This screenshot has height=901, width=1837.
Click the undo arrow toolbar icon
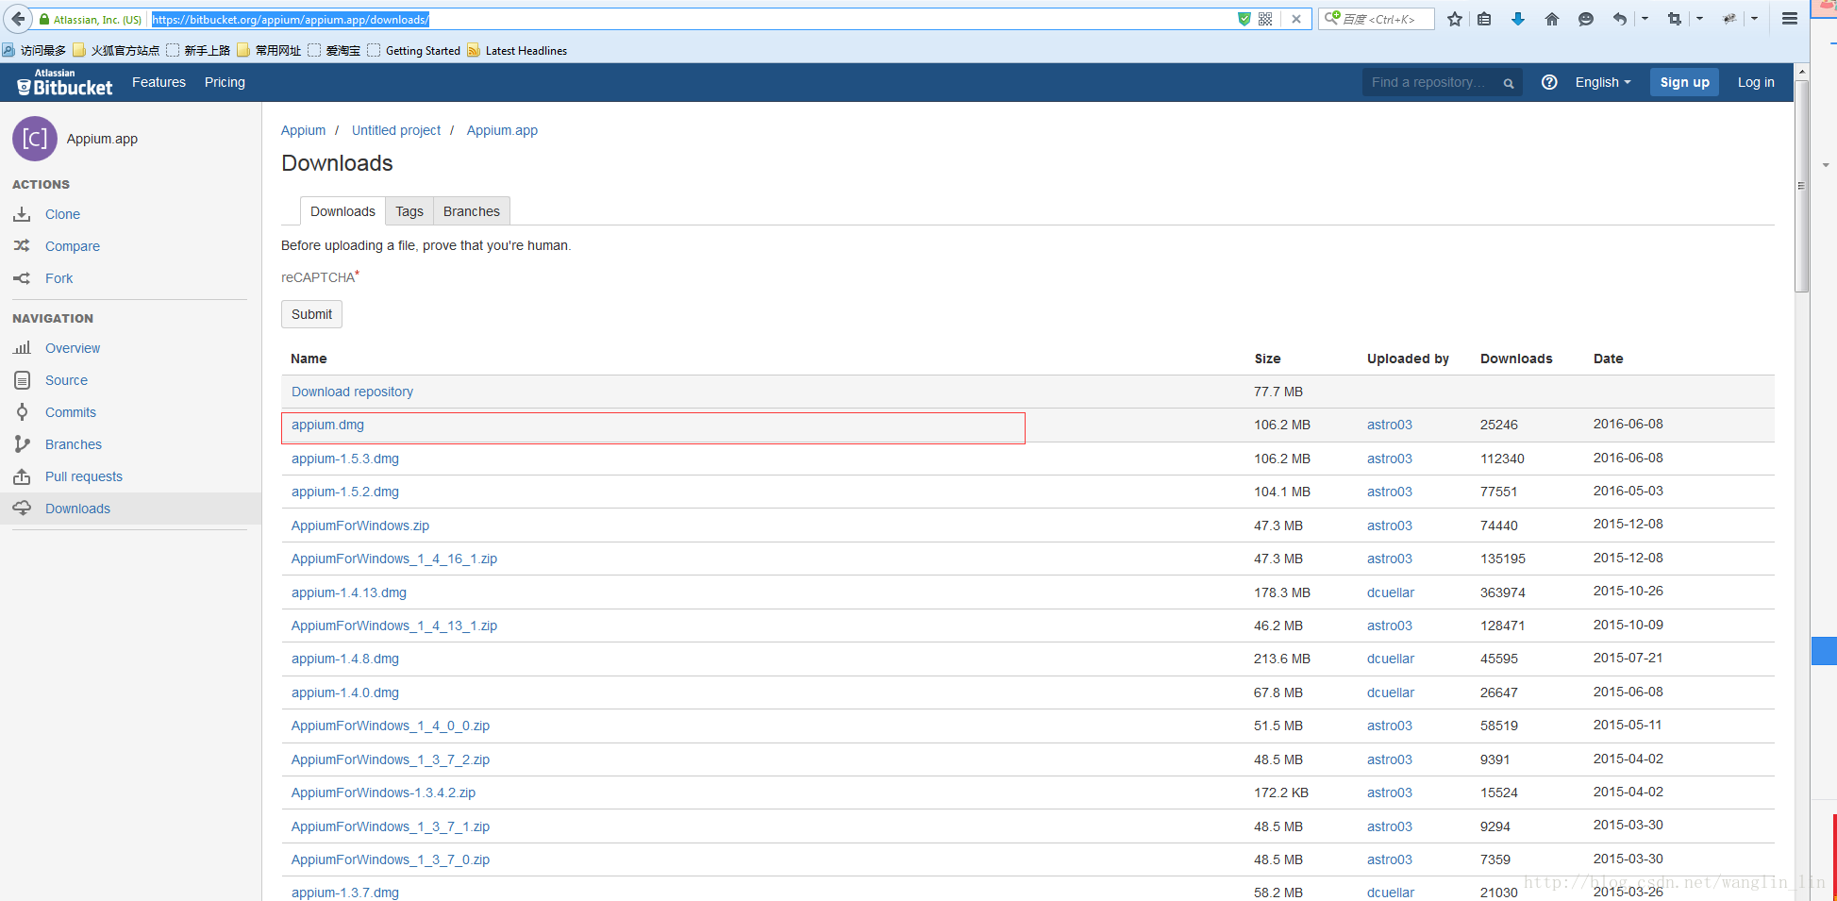tap(1620, 19)
